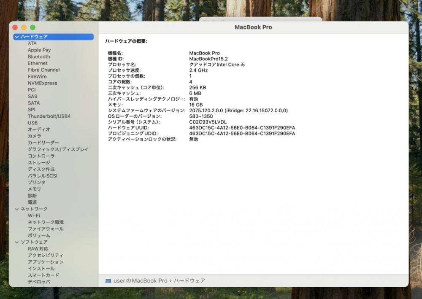Open the パラレルSCSI entry
Screen dimensions: 422x299
coord(42,176)
